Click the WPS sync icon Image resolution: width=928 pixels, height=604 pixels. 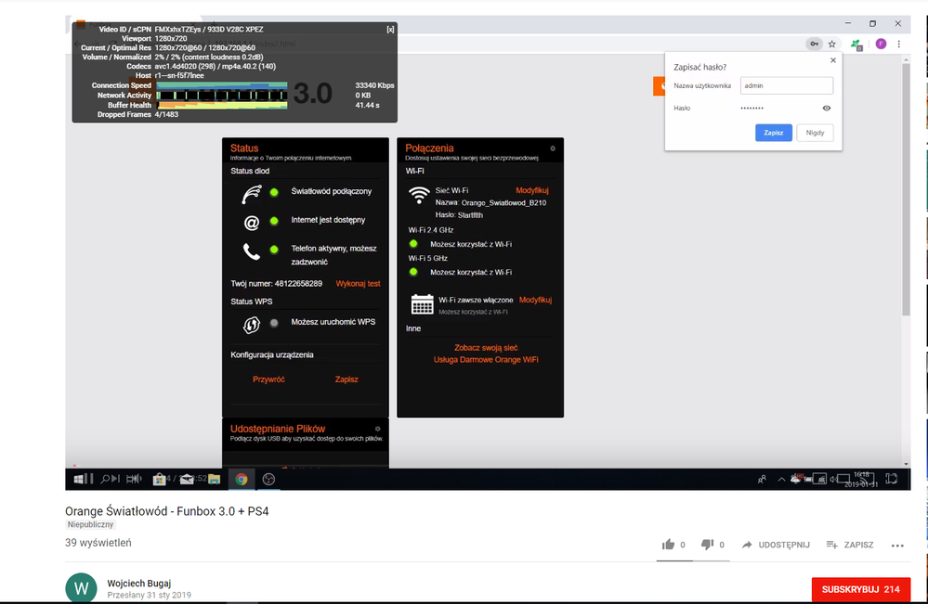252,325
